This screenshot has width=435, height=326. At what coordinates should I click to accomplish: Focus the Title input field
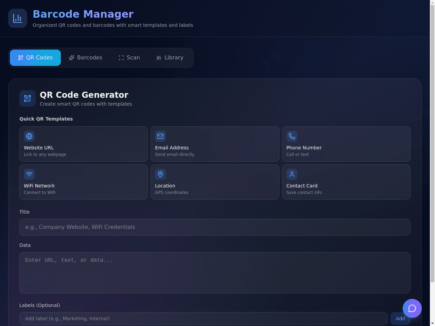215,227
